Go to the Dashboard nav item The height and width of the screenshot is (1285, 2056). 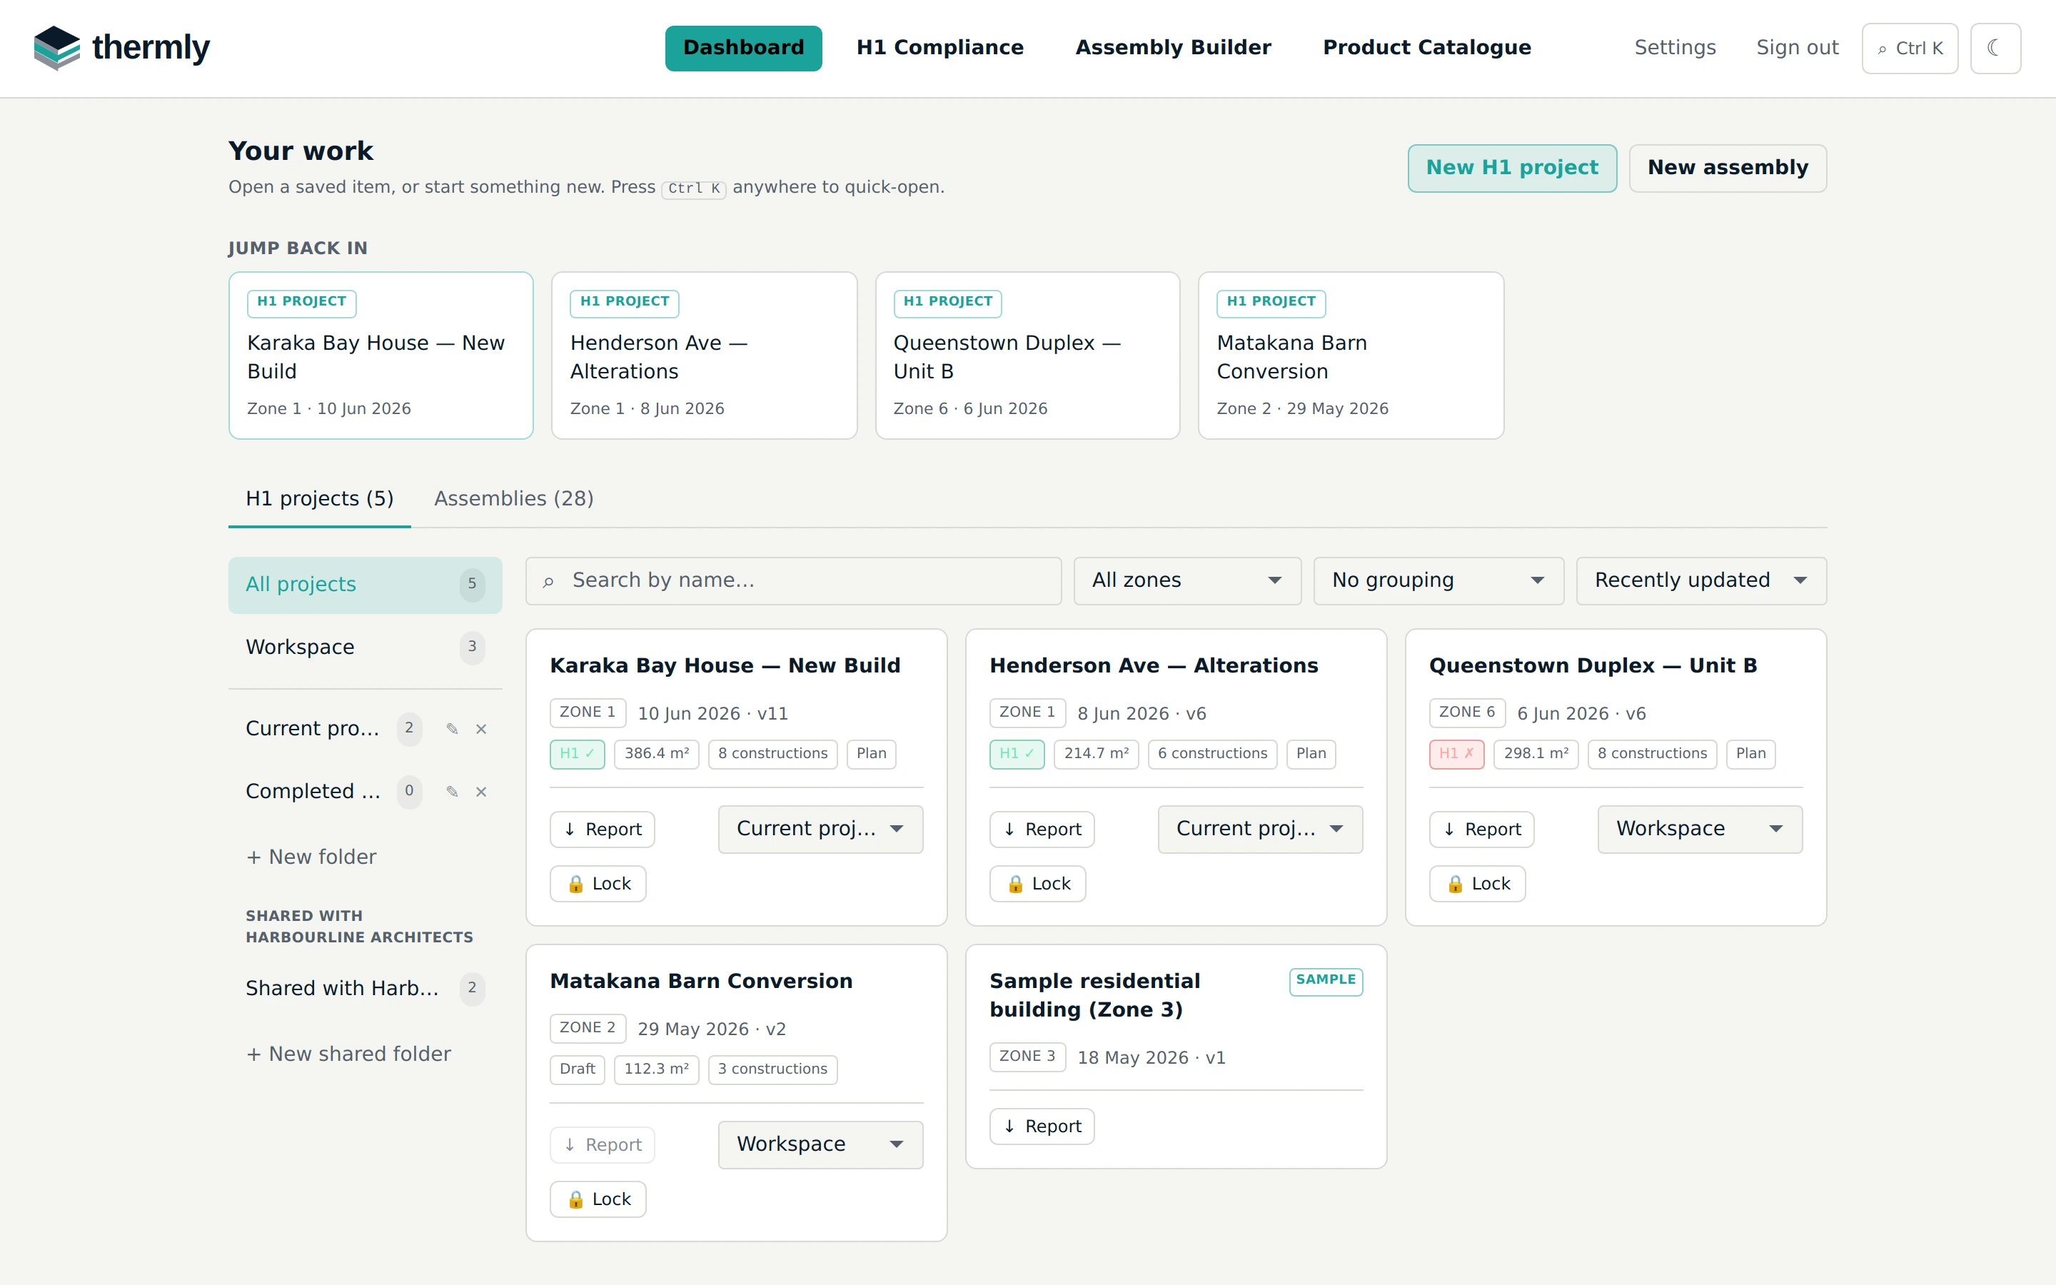[x=743, y=49]
